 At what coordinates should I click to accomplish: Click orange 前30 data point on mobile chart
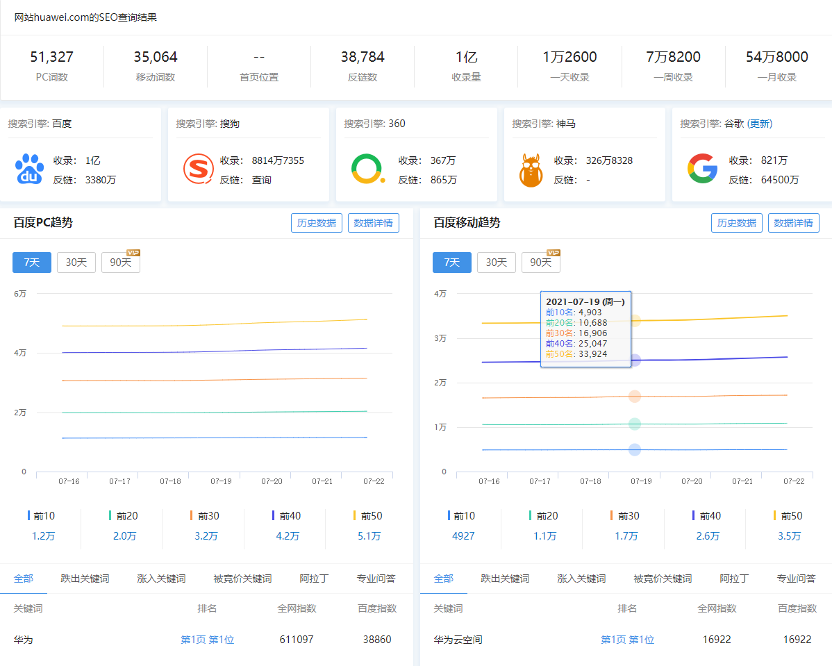[x=635, y=397]
